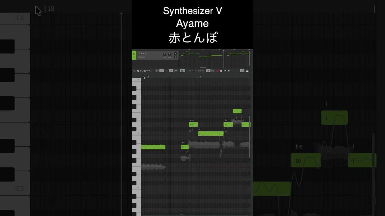Click the piano roll bottom horizontal scrollbar
Image resolution: width=385 pixels, height=216 pixels.
(x=181, y=214)
